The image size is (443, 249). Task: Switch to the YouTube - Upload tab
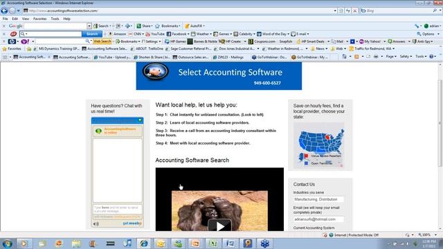[112, 57]
